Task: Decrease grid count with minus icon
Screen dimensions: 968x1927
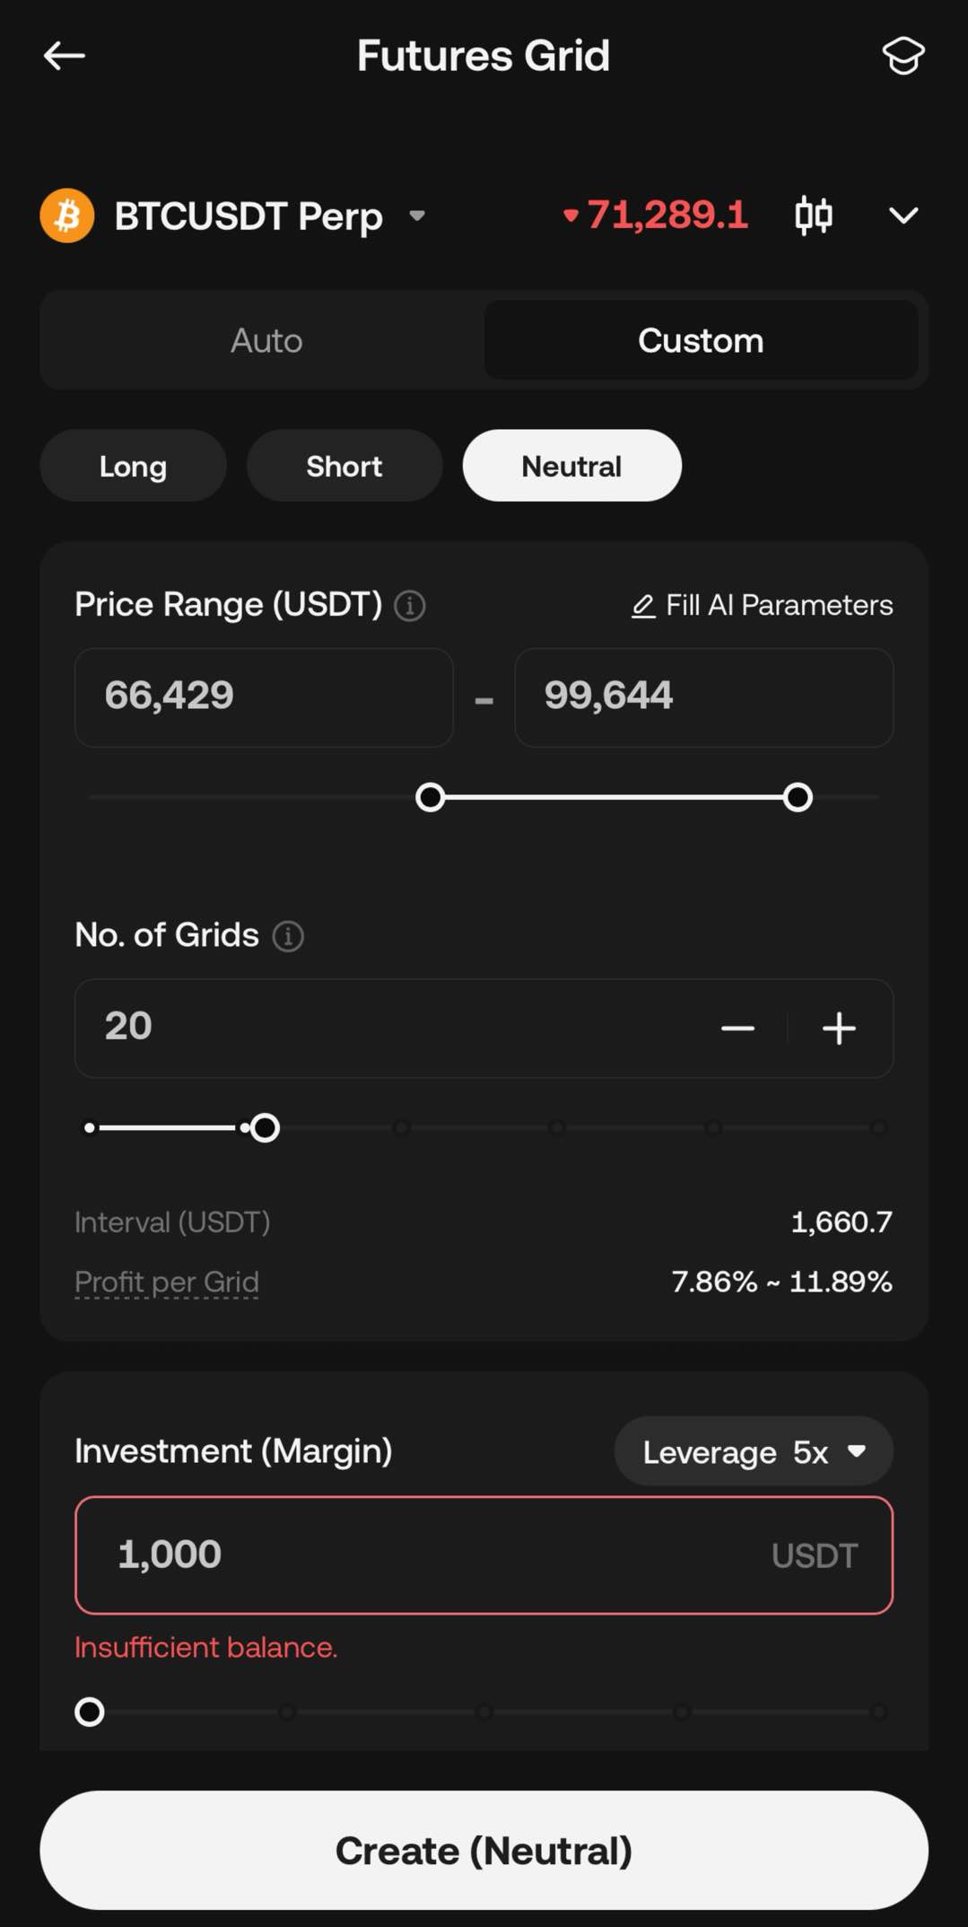Action: click(x=737, y=1029)
